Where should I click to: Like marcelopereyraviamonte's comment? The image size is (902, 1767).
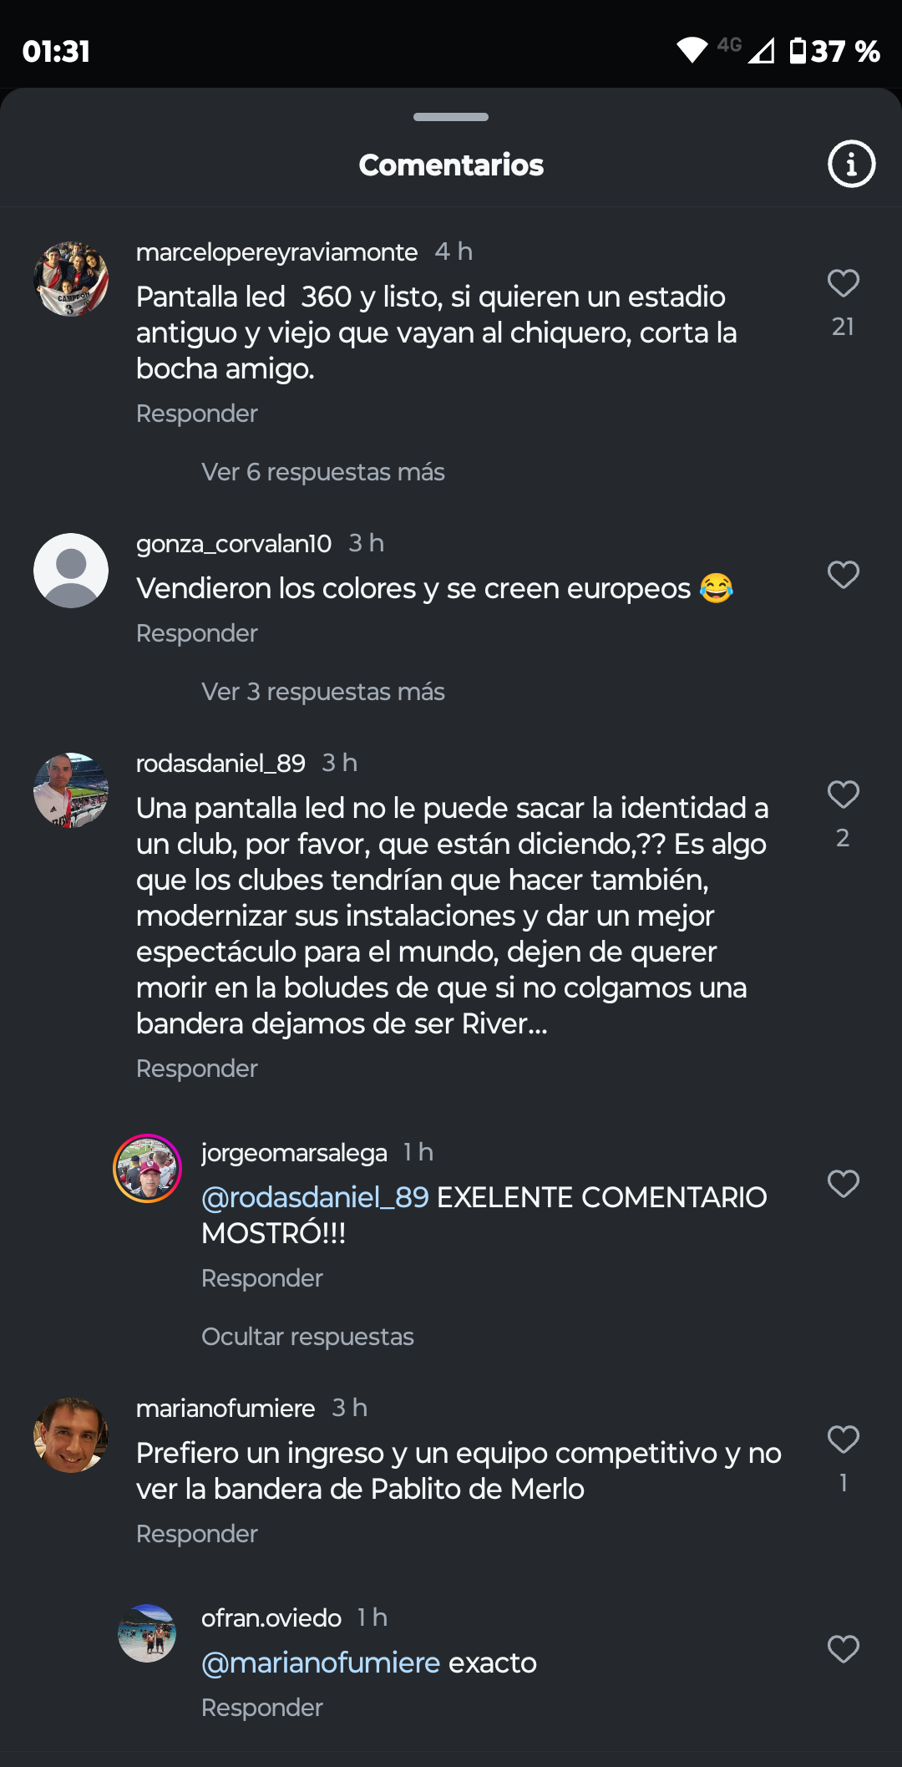843,283
